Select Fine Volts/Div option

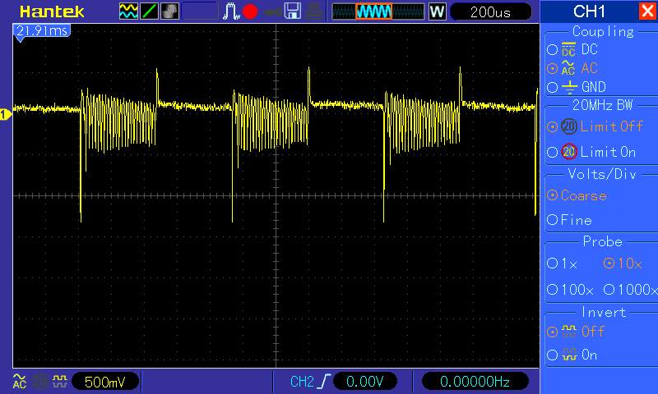tap(552, 219)
